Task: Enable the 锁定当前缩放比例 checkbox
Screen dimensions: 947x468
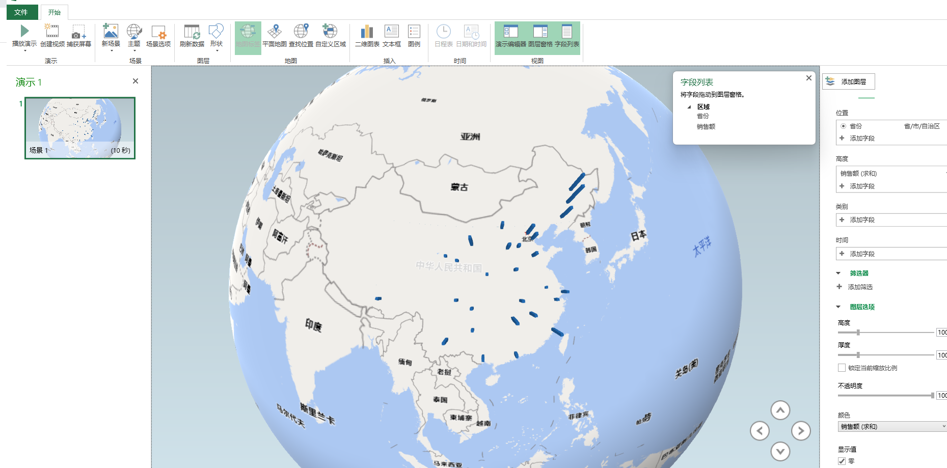Action: point(842,368)
